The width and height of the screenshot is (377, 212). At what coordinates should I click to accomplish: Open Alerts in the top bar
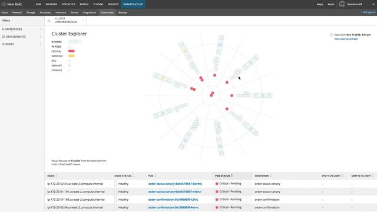[x=331, y=4]
